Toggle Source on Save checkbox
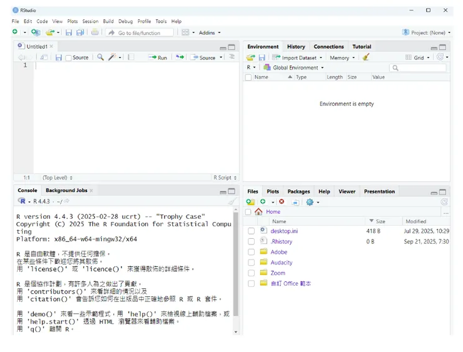The width and height of the screenshot is (463, 352). pyautogui.click(x=68, y=58)
